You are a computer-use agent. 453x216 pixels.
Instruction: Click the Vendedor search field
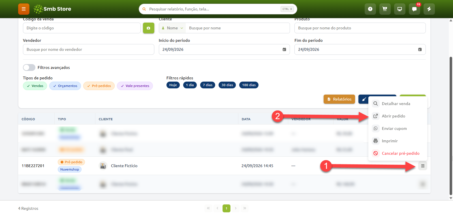[89, 49]
